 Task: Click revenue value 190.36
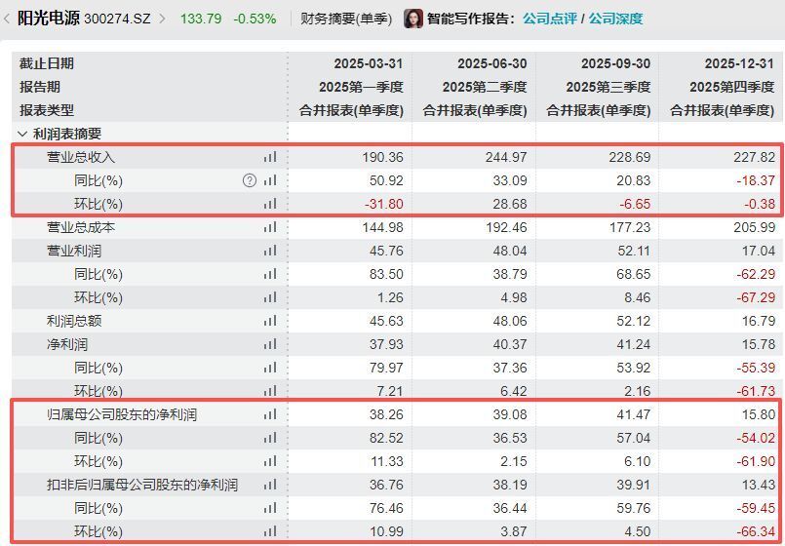382,157
